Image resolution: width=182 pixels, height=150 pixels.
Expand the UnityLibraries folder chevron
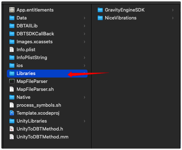pyautogui.click(x=84, y=121)
